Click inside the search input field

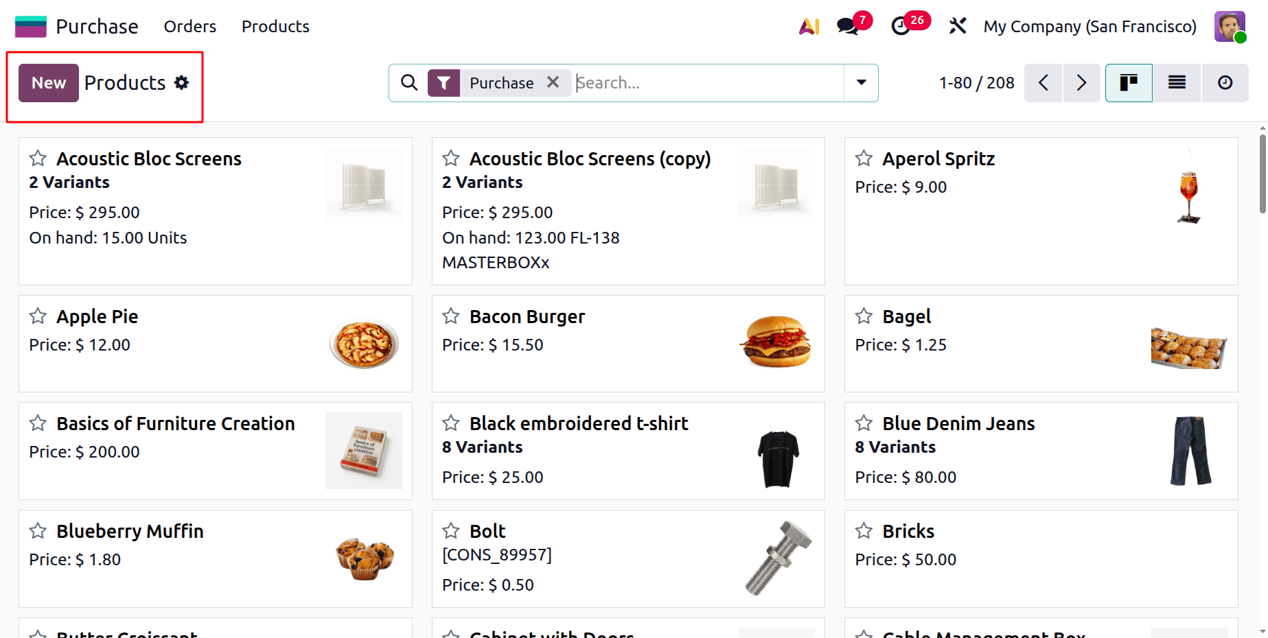[687, 82]
